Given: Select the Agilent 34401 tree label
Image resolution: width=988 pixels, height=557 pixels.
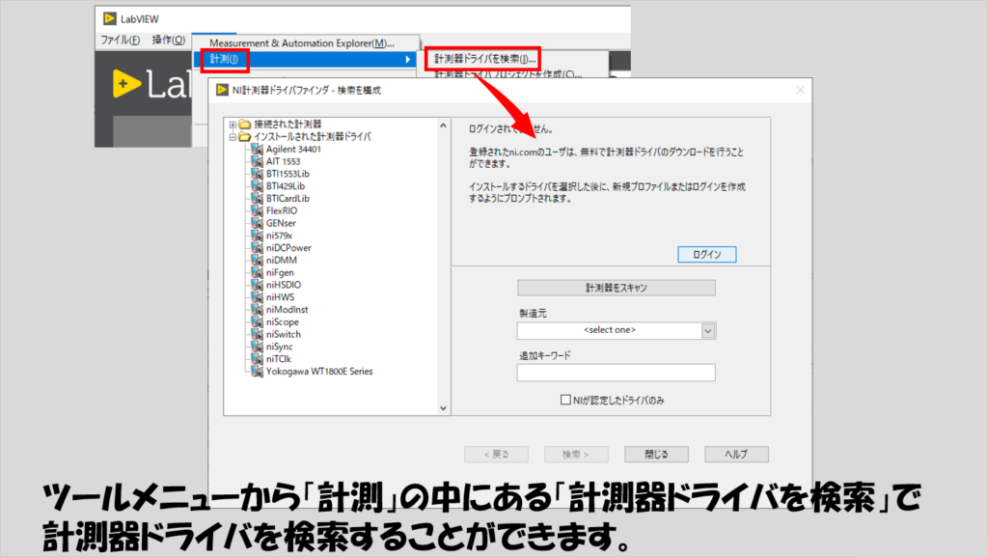Looking at the screenshot, I should coord(293,150).
